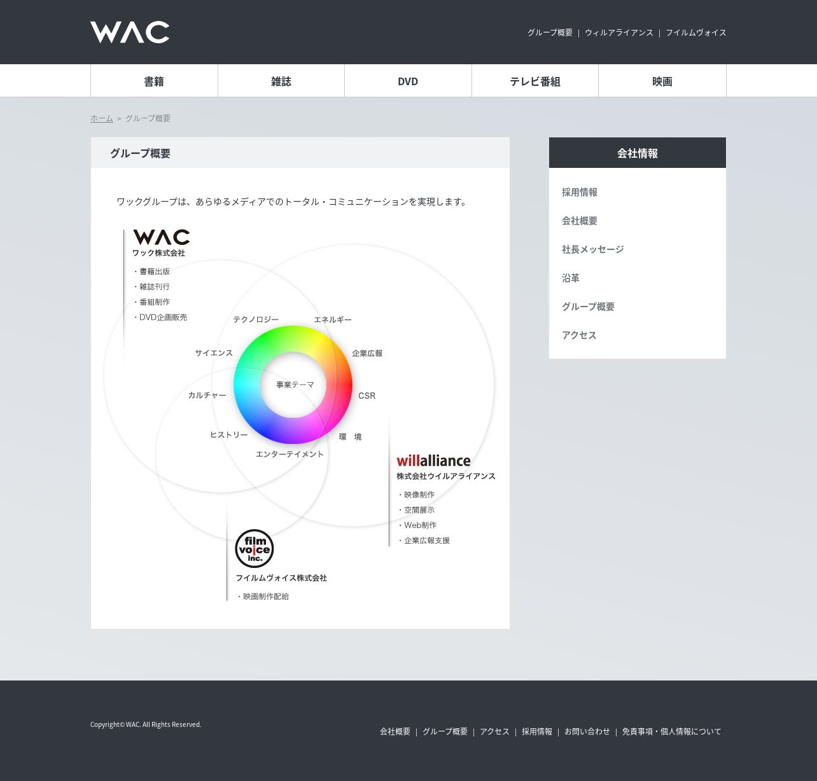The image size is (817, 781).
Task: Click the WAC logo in header
Action: pyautogui.click(x=130, y=32)
